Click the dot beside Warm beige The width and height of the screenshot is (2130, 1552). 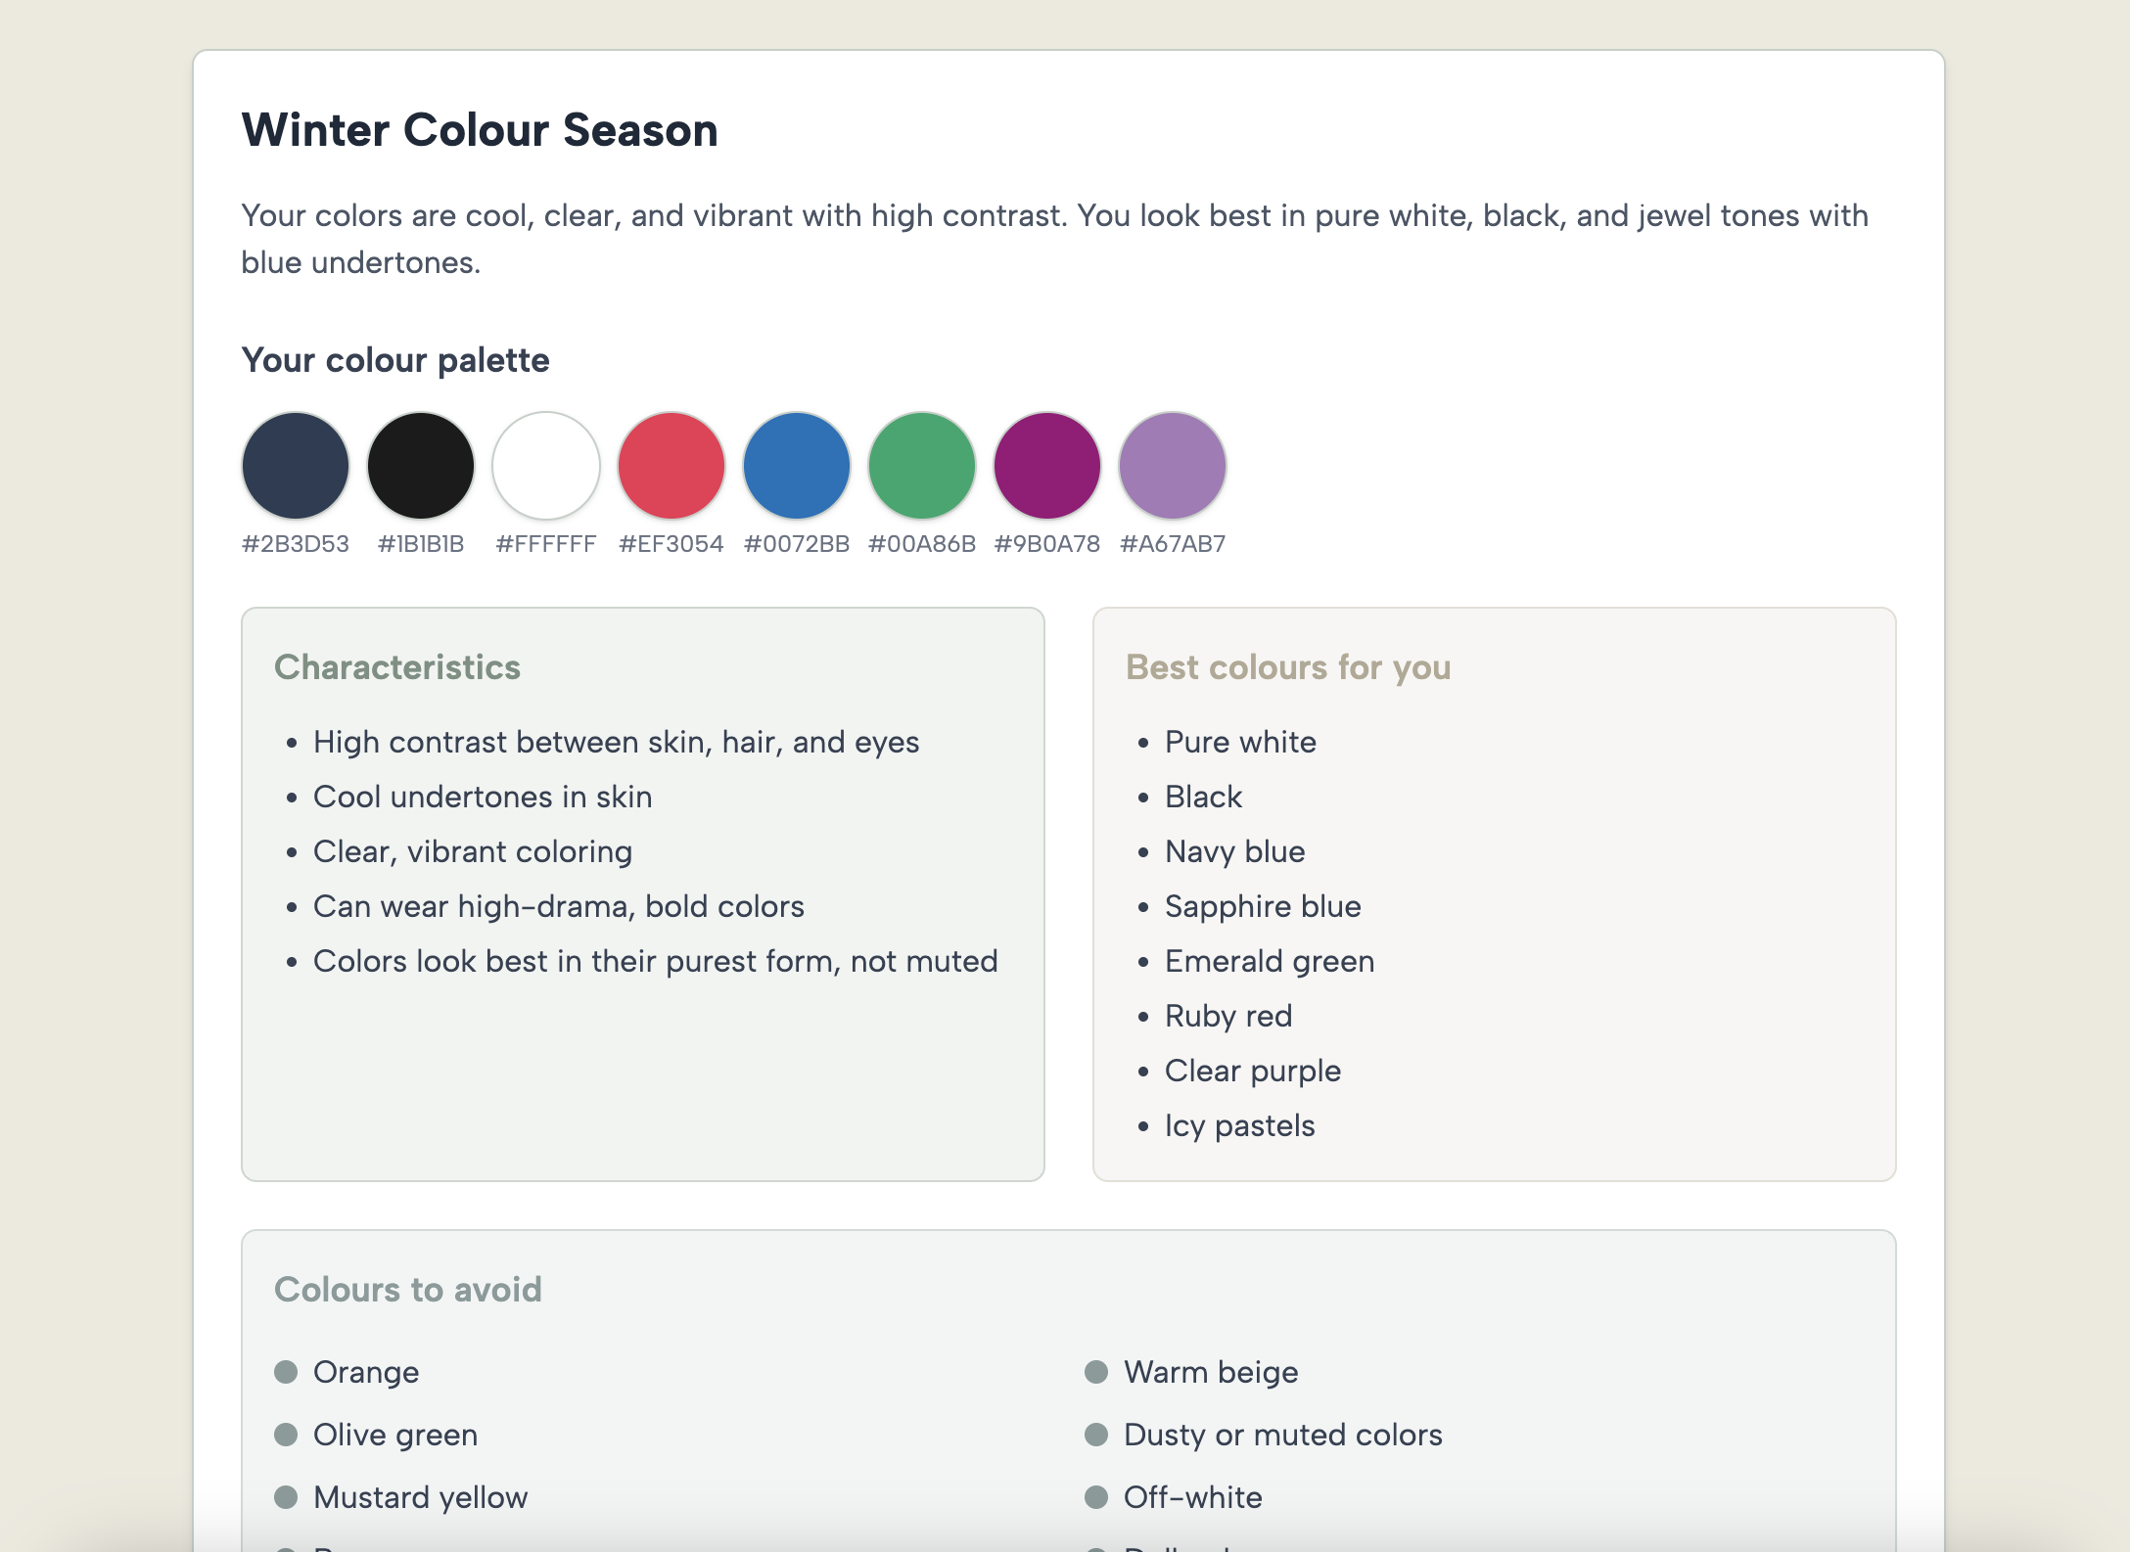1096,1372
